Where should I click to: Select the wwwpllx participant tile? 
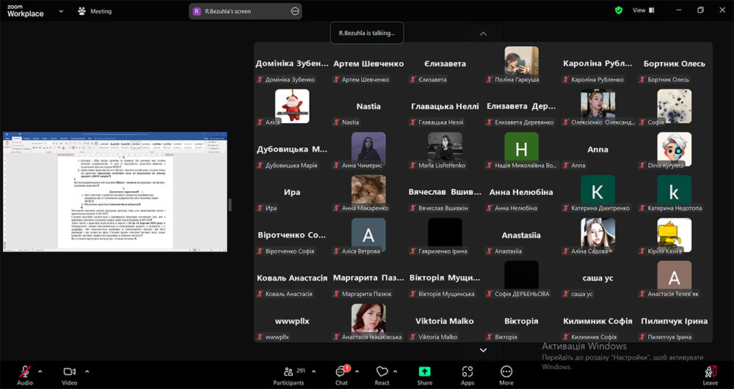point(292,322)
